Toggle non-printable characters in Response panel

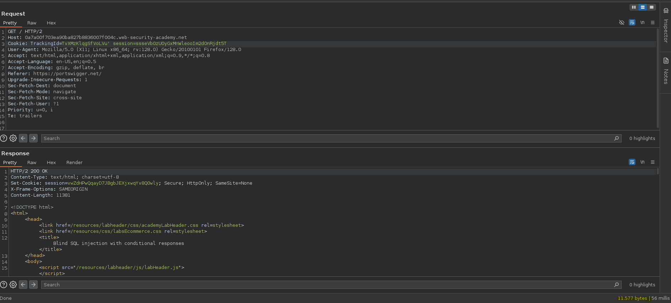[642, 162]
